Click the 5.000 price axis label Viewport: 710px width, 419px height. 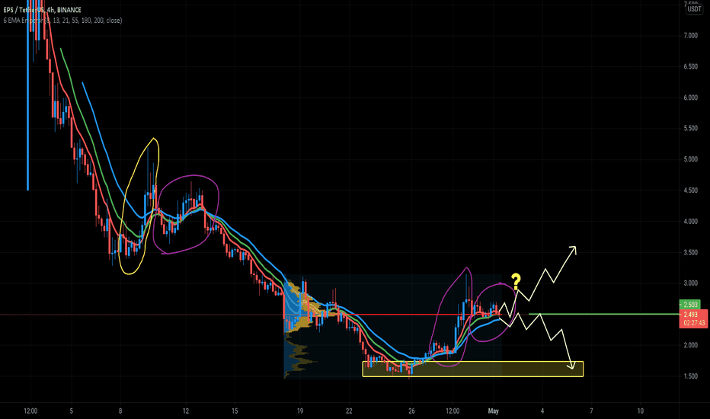[x=690, y=159]
